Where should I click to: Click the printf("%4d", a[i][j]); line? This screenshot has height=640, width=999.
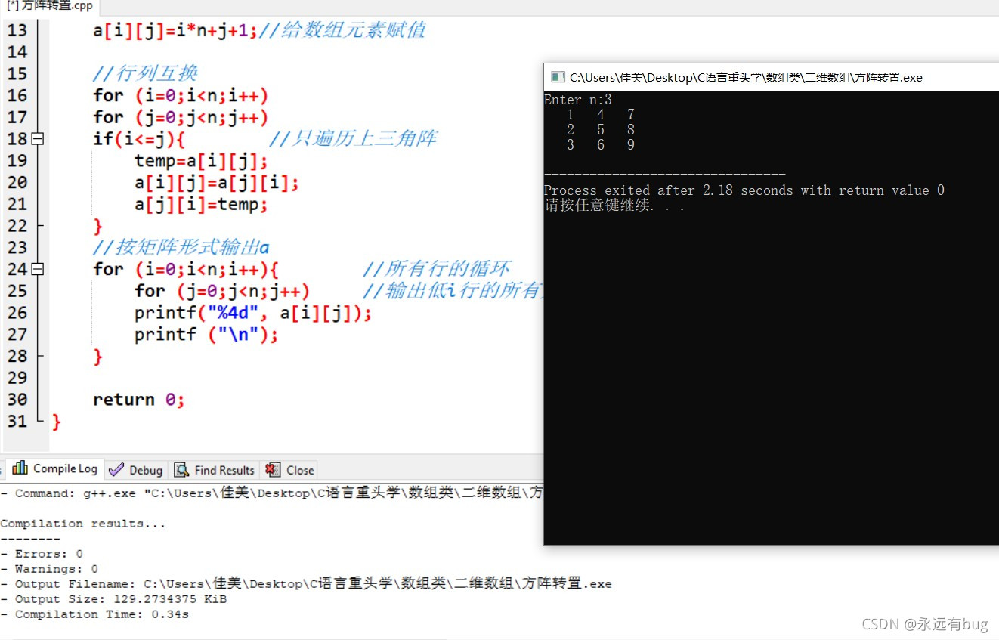tap(253, 313)
